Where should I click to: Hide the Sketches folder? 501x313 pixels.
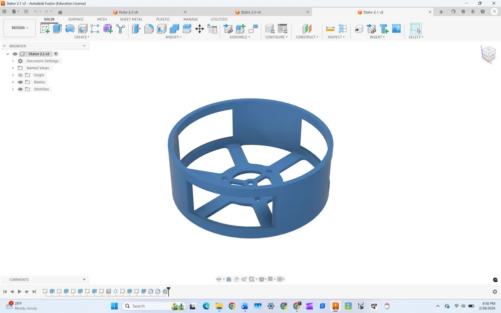coord(20,89)
